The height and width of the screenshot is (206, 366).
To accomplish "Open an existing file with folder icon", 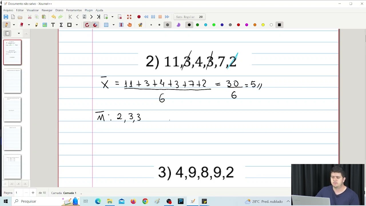I will [x=20, y=17].
